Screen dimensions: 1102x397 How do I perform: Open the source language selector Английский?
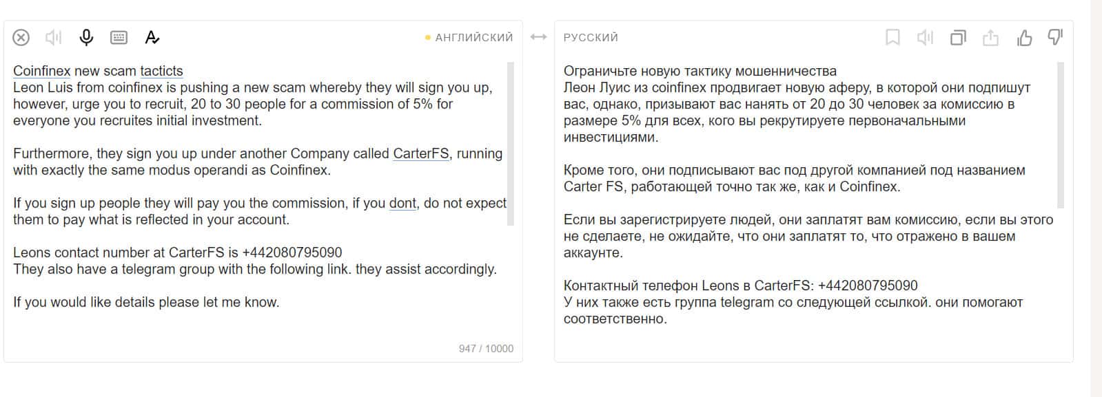(473, 37)
